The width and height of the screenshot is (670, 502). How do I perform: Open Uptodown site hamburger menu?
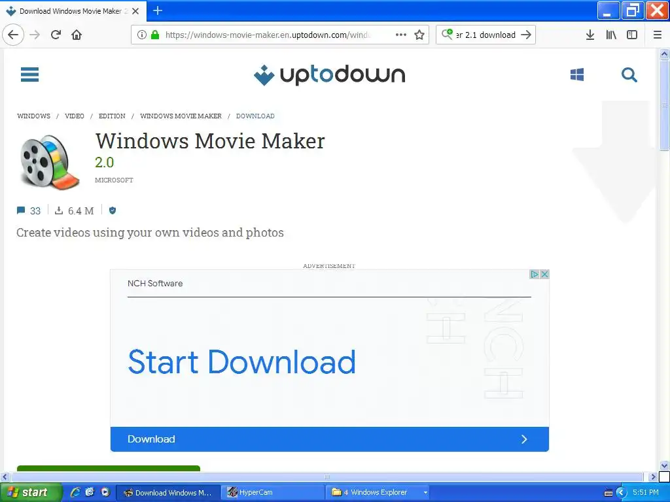[29, 75]
